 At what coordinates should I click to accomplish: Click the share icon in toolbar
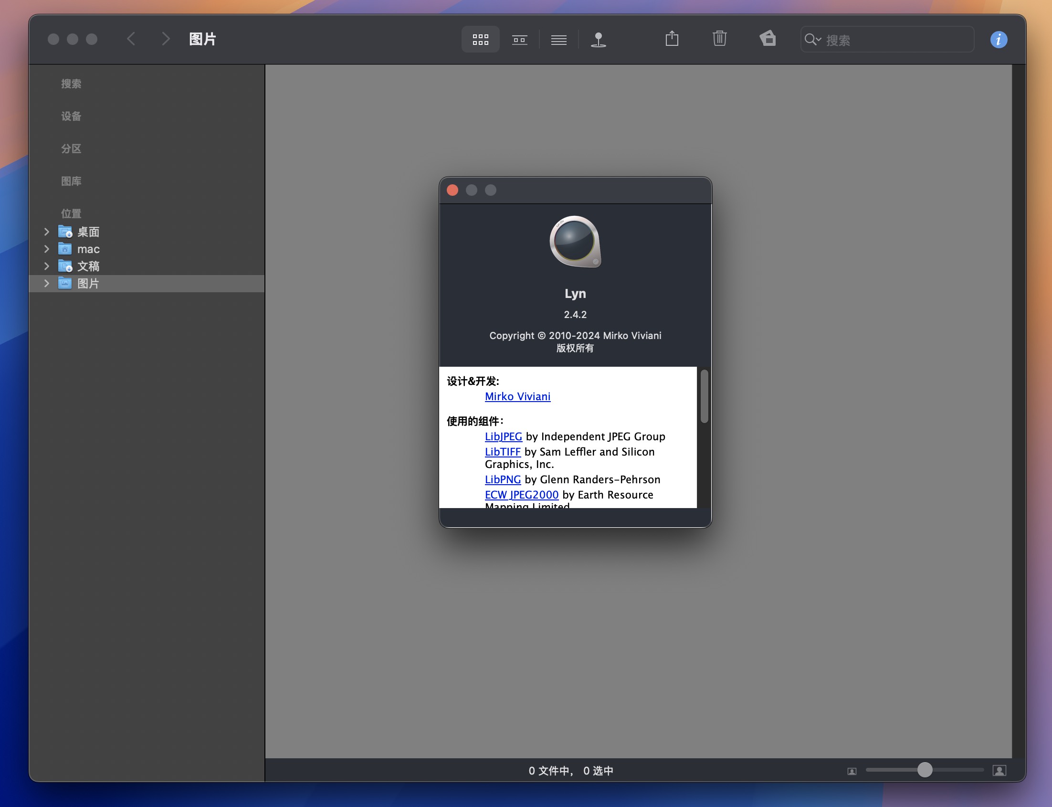tap(672, 38)
